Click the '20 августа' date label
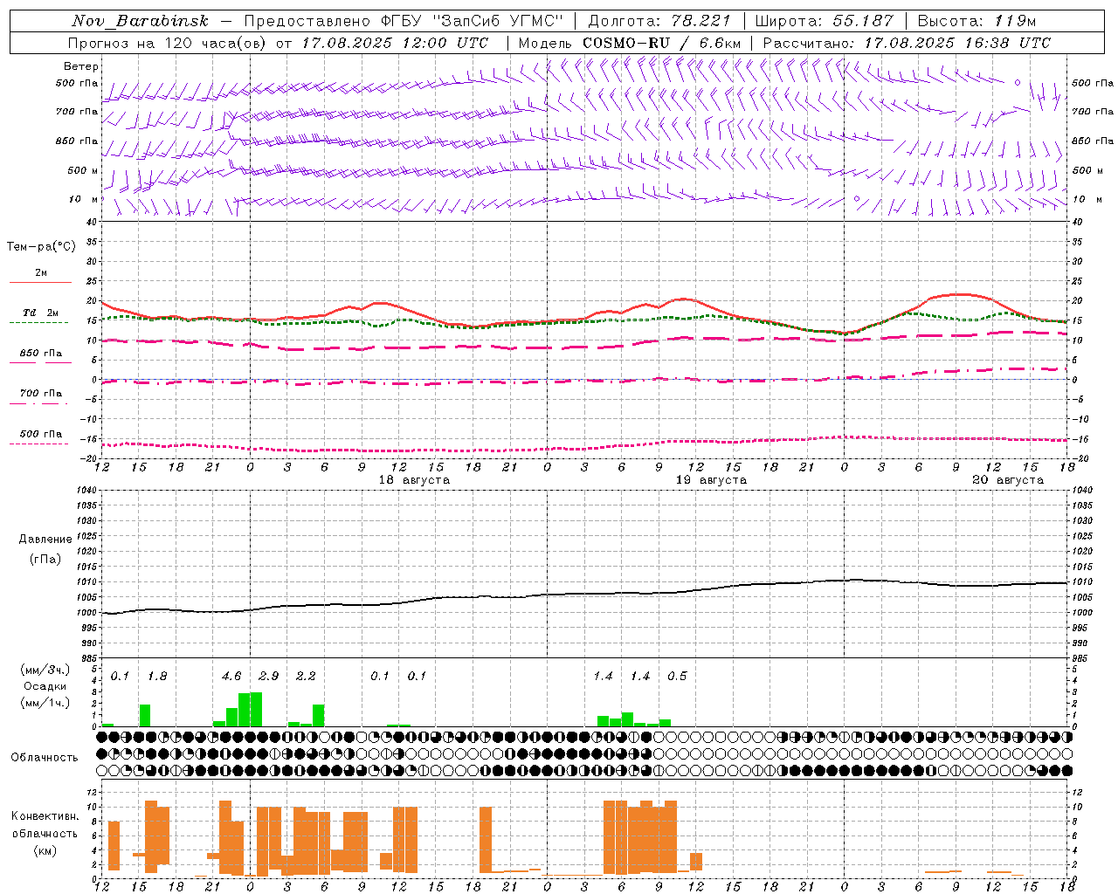Image resolution: width=1118 pixels, height=894 pixels. [1008, 480]
